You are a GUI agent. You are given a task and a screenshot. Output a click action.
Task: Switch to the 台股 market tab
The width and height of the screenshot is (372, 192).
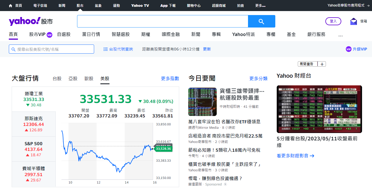[57, 79]
